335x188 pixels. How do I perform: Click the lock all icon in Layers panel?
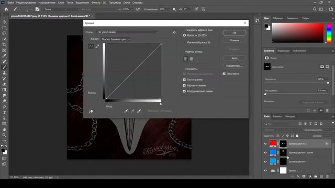[x=297, y=136]
